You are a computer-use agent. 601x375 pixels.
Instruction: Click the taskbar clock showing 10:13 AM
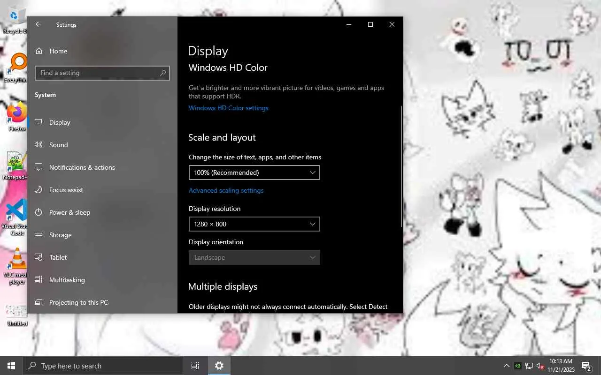click(561, 366)
